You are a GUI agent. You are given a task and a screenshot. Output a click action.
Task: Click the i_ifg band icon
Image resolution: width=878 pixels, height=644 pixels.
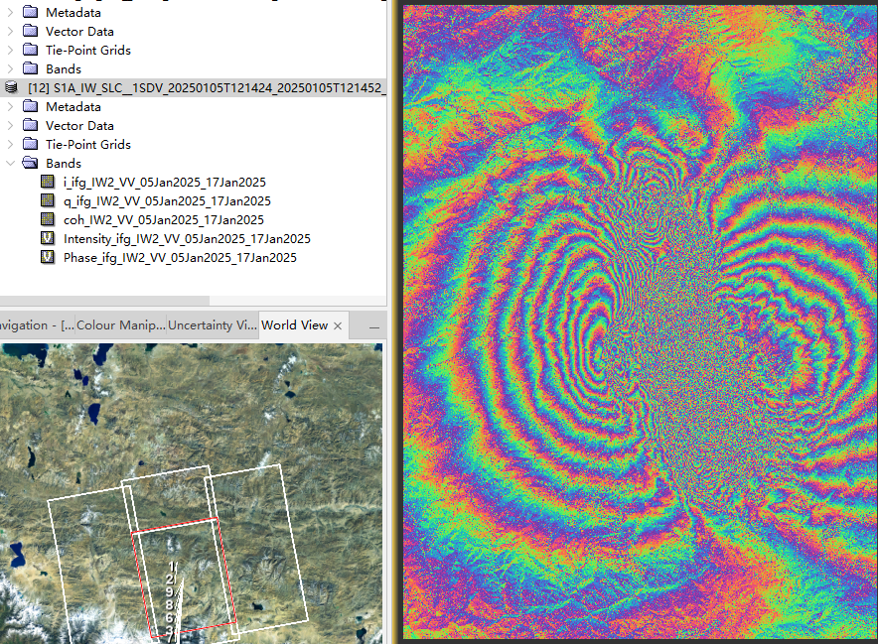(48, 182)
